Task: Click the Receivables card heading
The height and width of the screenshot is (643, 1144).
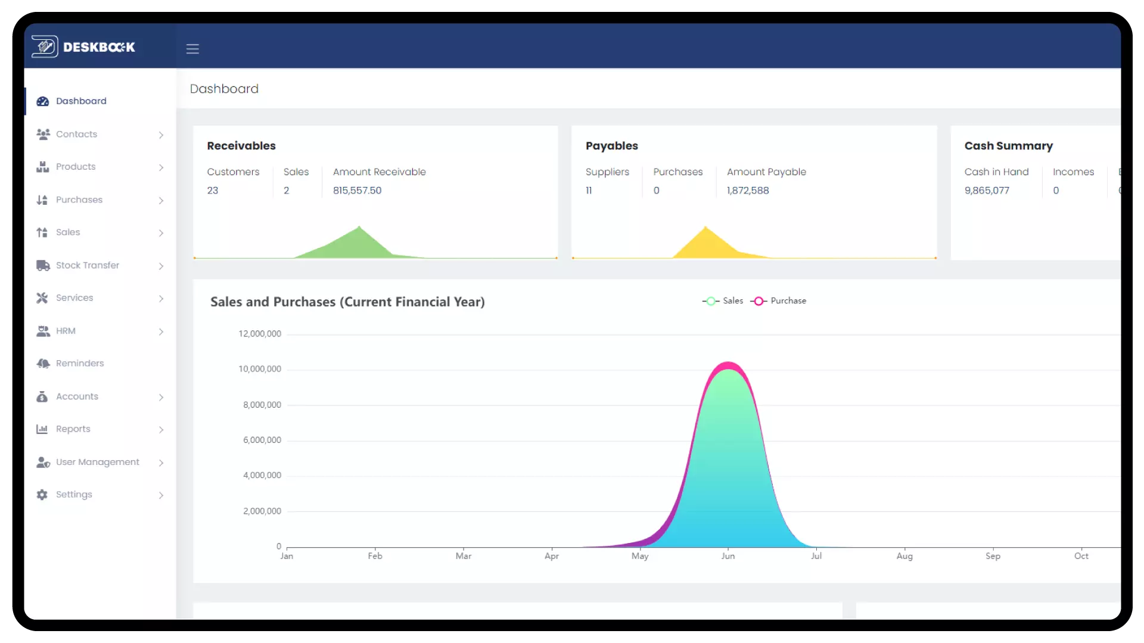Action: tap(241, 146)
